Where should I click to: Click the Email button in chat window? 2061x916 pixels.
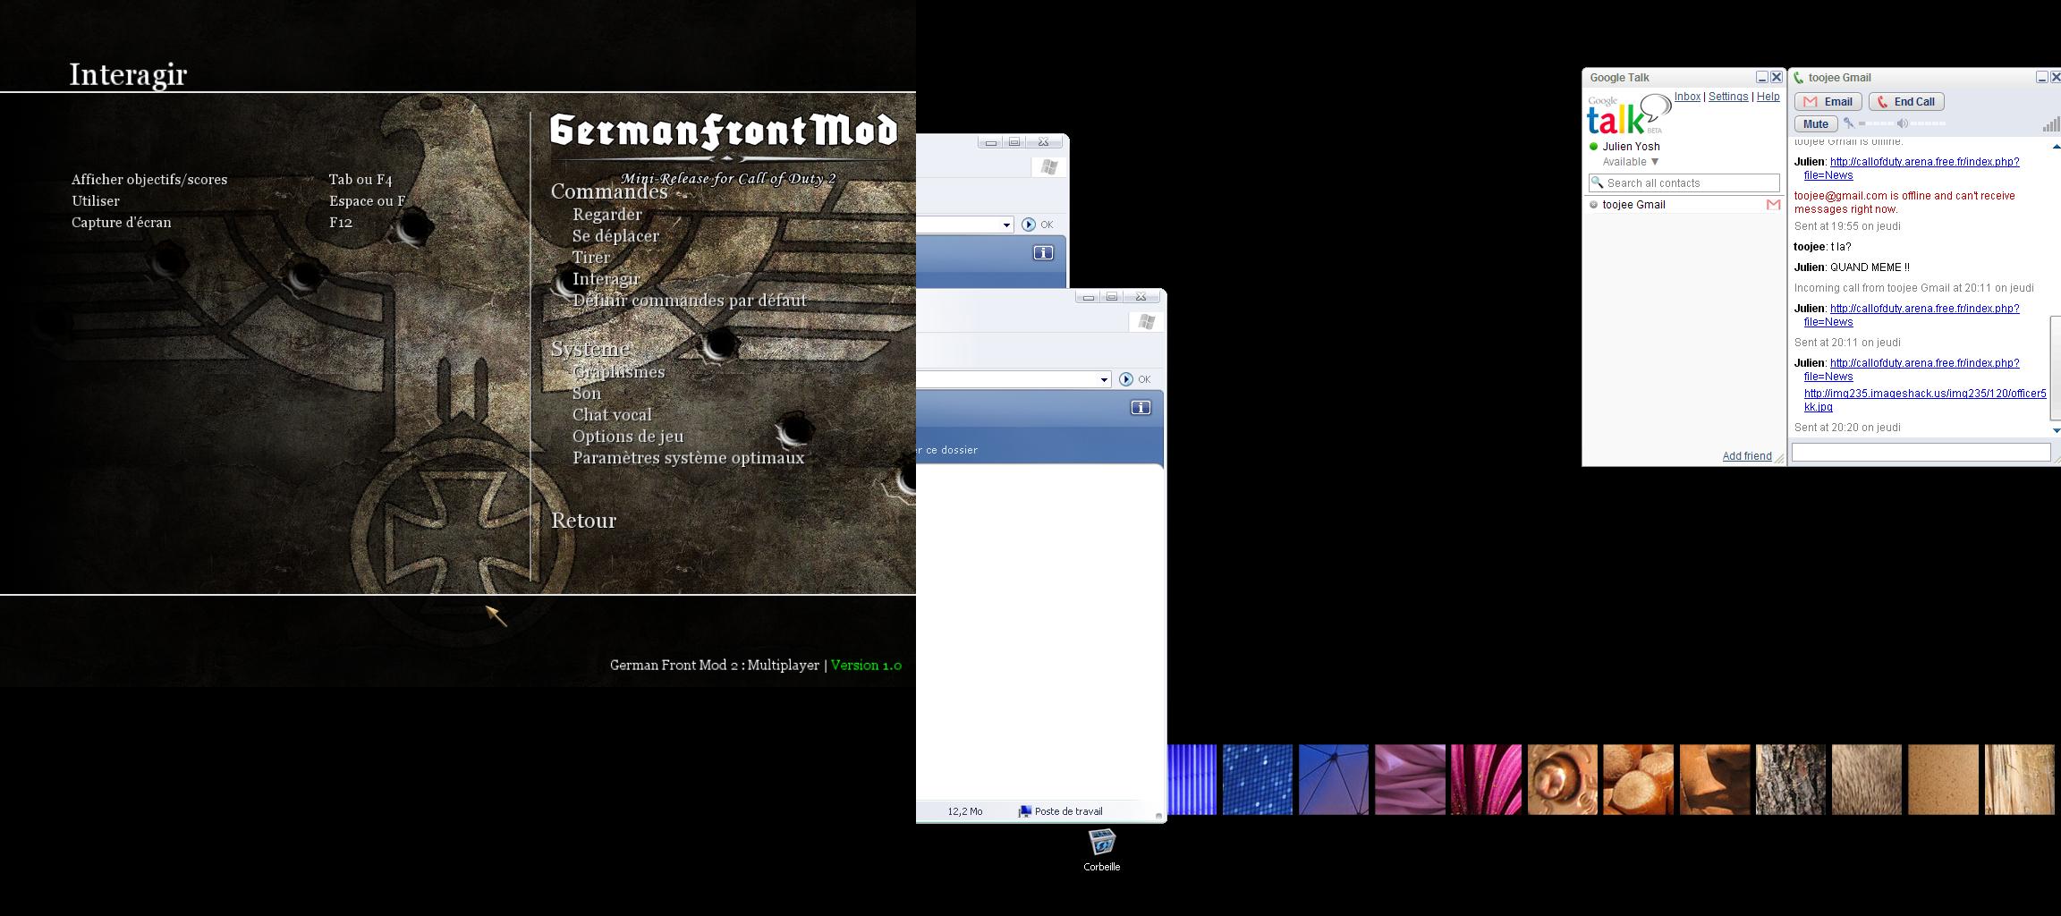[x=1828, y=102]
